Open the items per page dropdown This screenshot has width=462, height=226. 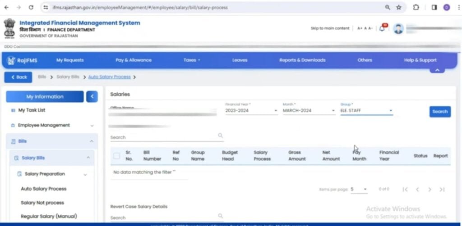coord(359,189)
